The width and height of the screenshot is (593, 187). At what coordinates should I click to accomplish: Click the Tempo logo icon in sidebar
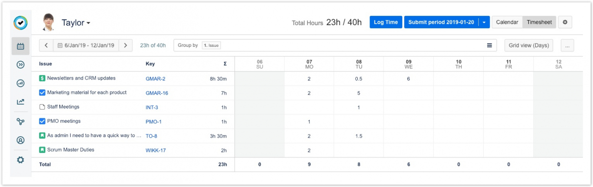20,23
